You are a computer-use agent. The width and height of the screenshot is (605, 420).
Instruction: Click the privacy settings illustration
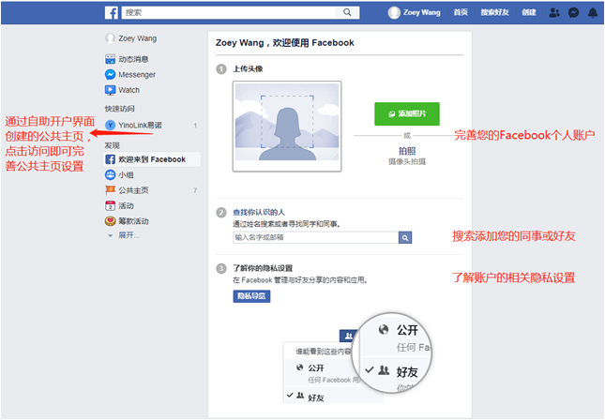[357, 358]
